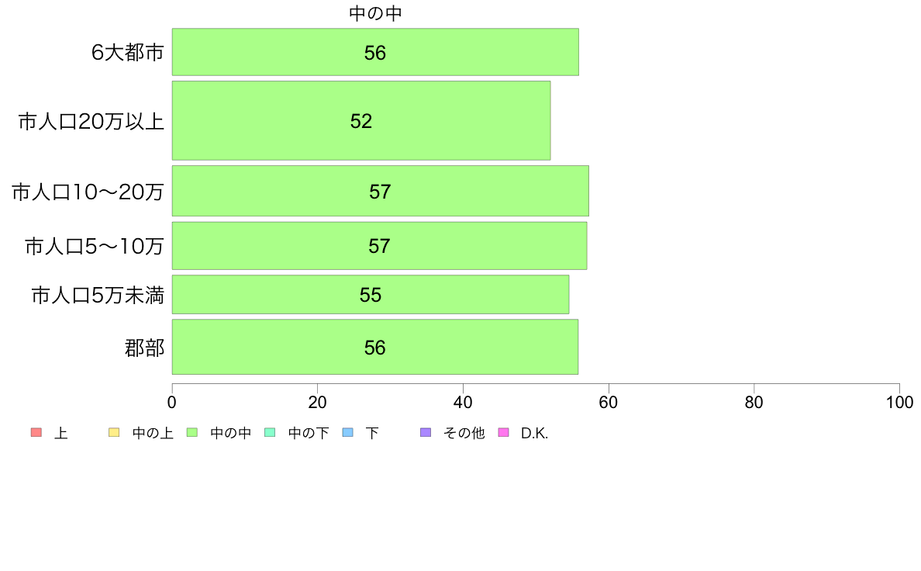The height and width of the screenshot is (571, 921).
Task: Select the 6大都市 bar showing 56
Action: (375, 52)
